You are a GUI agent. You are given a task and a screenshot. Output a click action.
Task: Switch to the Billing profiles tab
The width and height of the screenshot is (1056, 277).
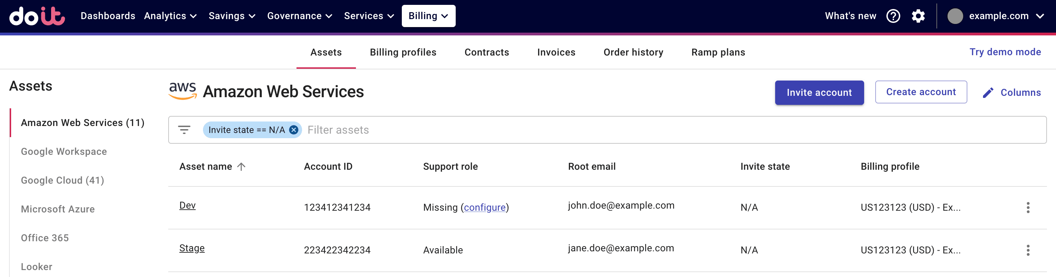[x=403, y=52]
